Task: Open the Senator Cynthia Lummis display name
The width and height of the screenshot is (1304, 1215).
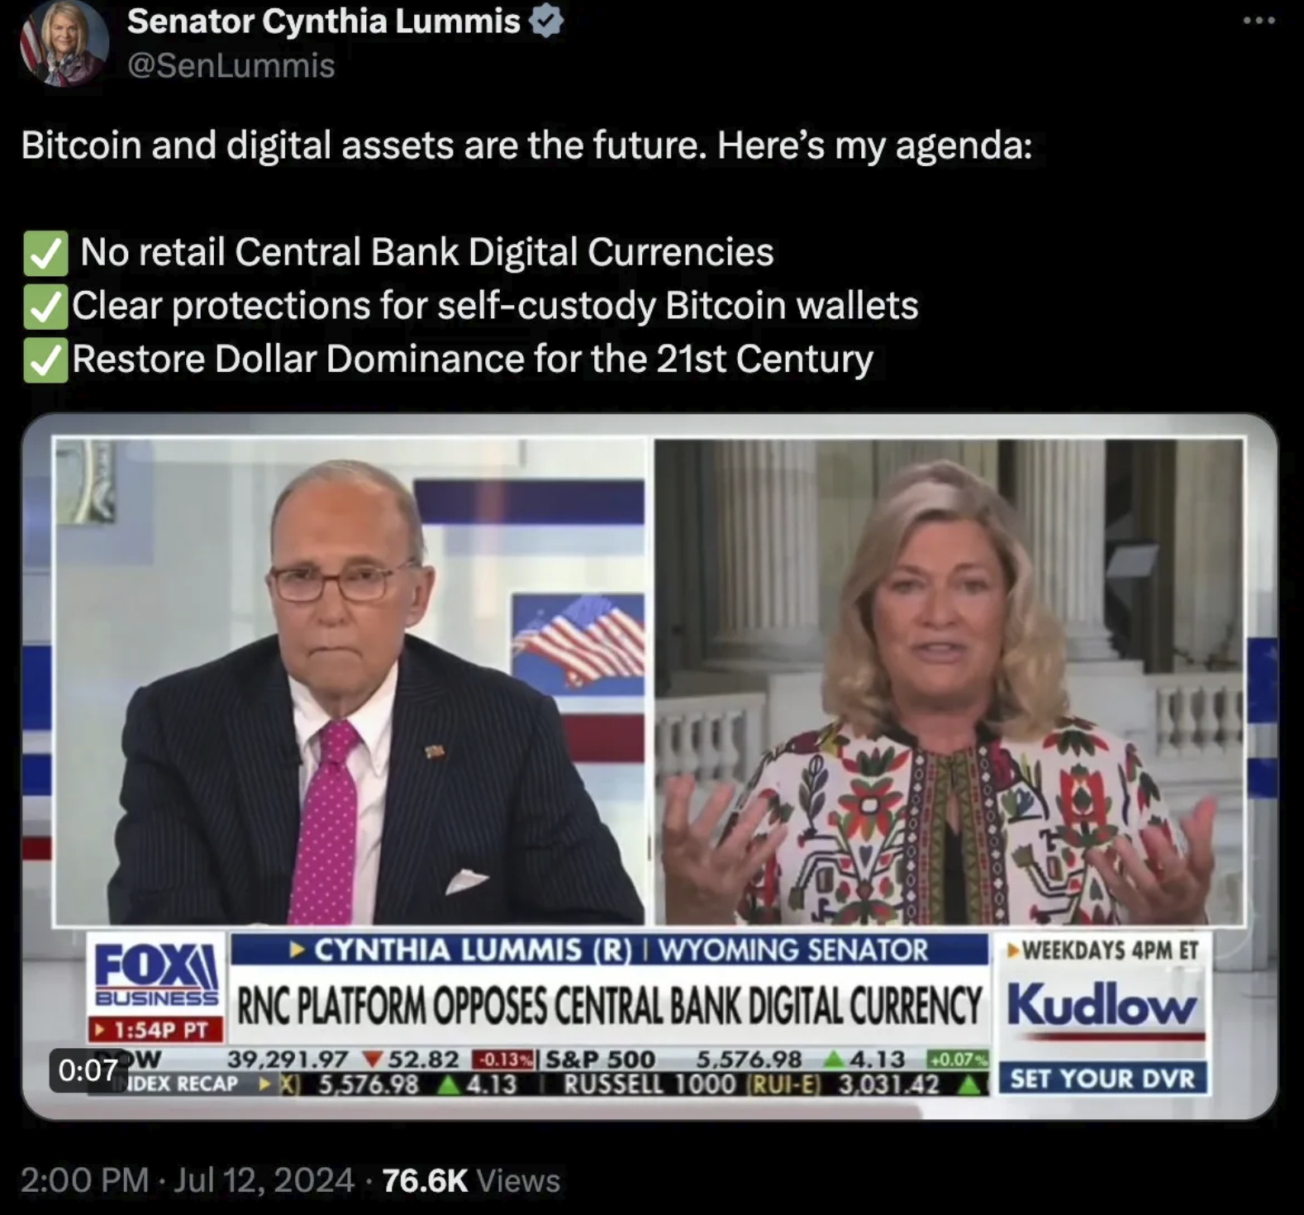Action: (x=323, y=21)
